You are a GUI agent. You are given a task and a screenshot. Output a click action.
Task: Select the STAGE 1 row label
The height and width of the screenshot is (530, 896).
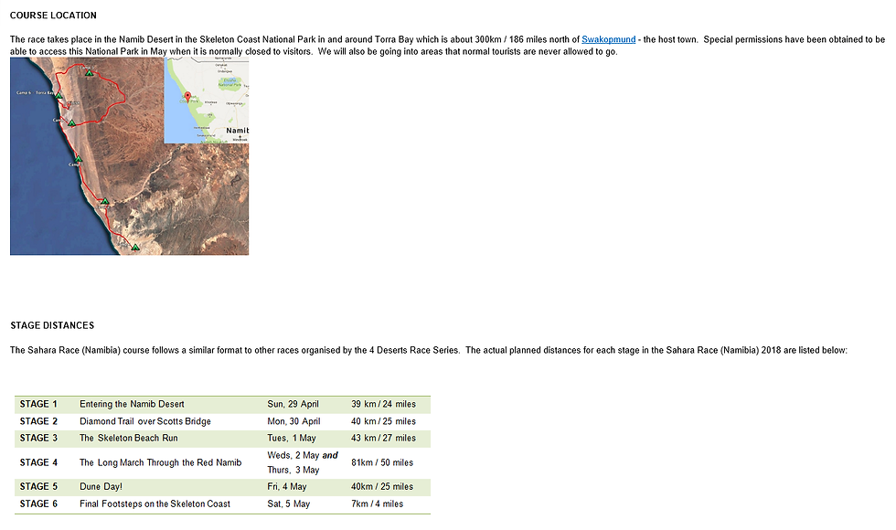pos(38,404)
